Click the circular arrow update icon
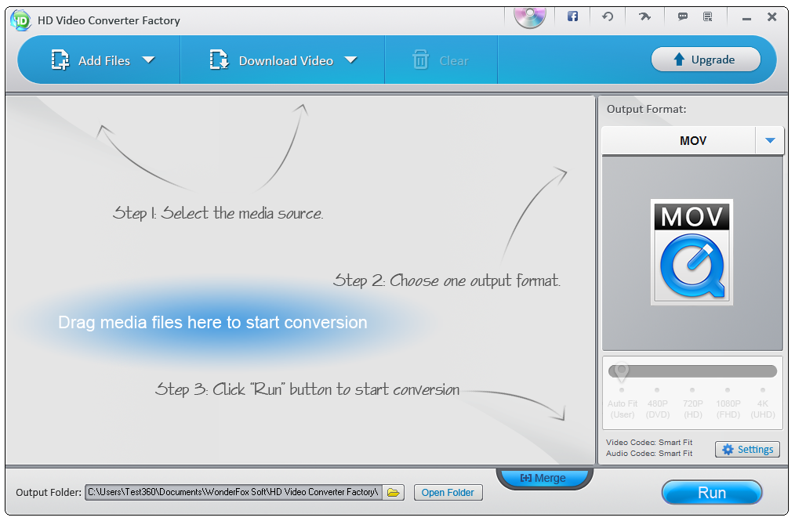 [x=608, y=16]
